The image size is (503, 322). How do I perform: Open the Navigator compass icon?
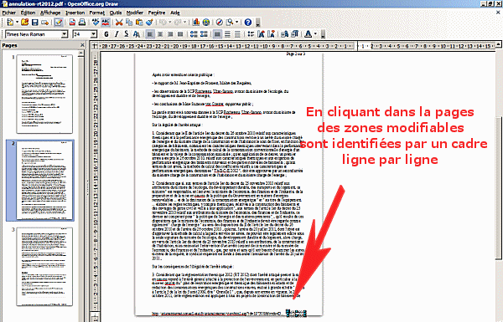pyautogui.click(x=220, y=22)
